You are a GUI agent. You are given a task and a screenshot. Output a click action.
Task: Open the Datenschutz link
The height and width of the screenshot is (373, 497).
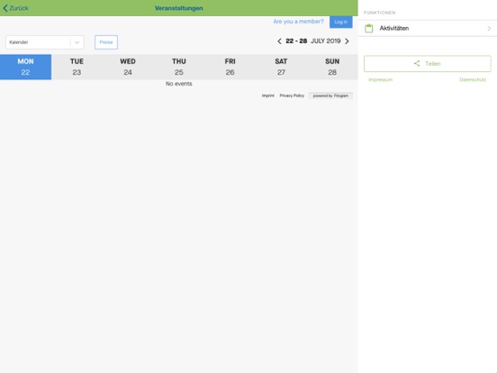coord(473,79)
